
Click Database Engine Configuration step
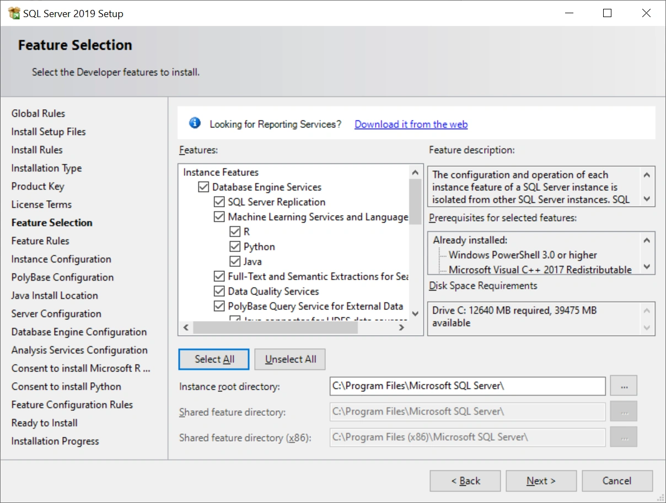(79, 332)
